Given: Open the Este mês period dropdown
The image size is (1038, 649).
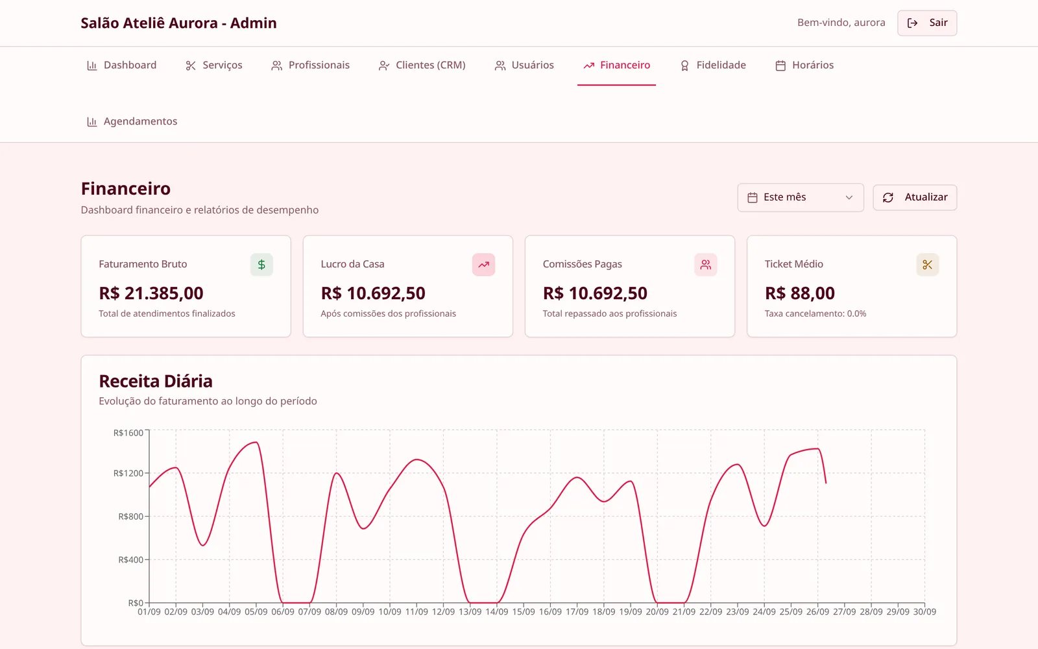Looking at the screenshot, I should tap(801, 197).
